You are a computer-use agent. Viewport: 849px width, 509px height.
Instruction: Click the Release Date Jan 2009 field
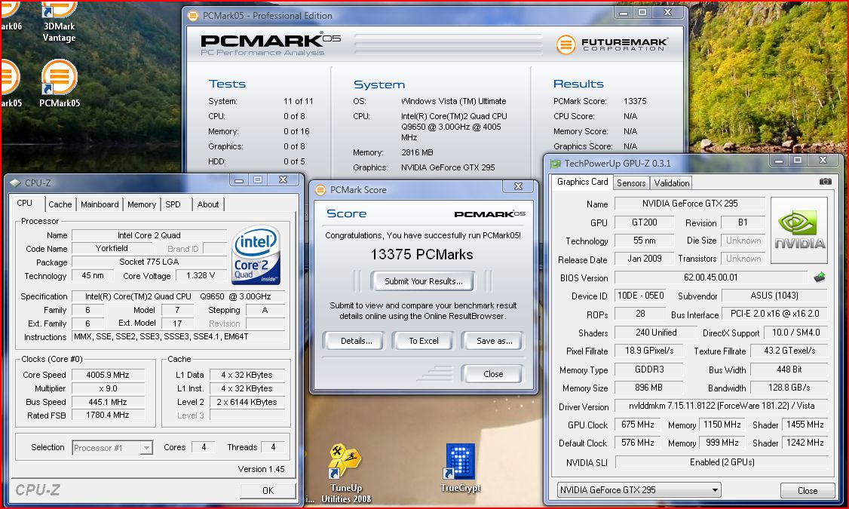point(645,259)
